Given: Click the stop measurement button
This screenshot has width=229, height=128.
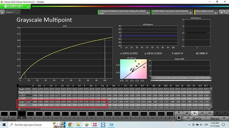Looking at the screenshot, I should [x=187, y=113].
